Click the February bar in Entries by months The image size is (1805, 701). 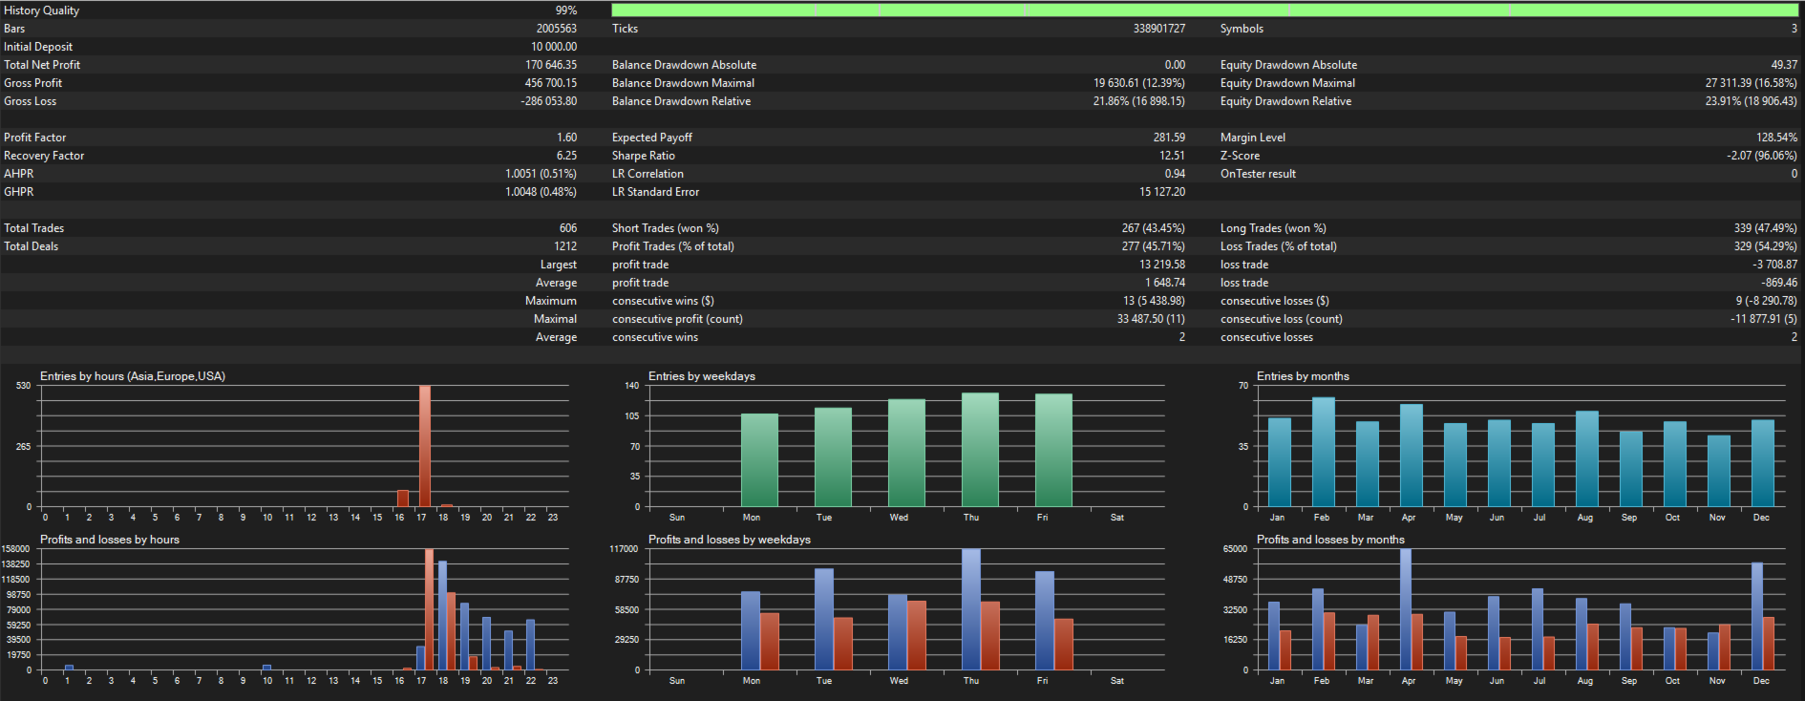click(x=1324, y=452)
